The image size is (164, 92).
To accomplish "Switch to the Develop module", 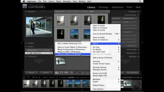I will pos(104,7).
